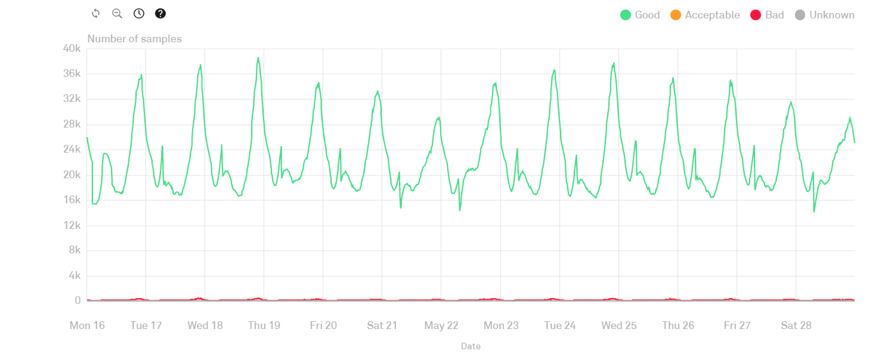Toggle Unknown series legend label
894x363 pixels.
point(831,15)
